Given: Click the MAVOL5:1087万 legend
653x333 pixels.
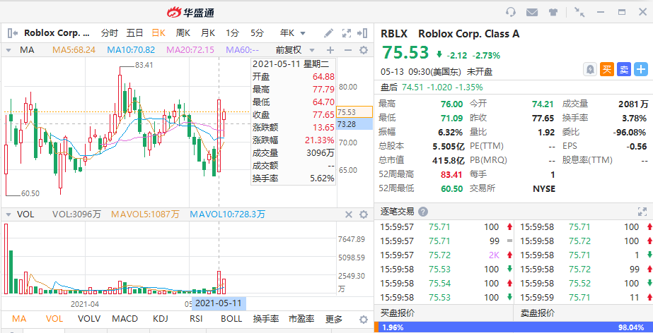Looking at the screenshot, I should coord(145,214).
